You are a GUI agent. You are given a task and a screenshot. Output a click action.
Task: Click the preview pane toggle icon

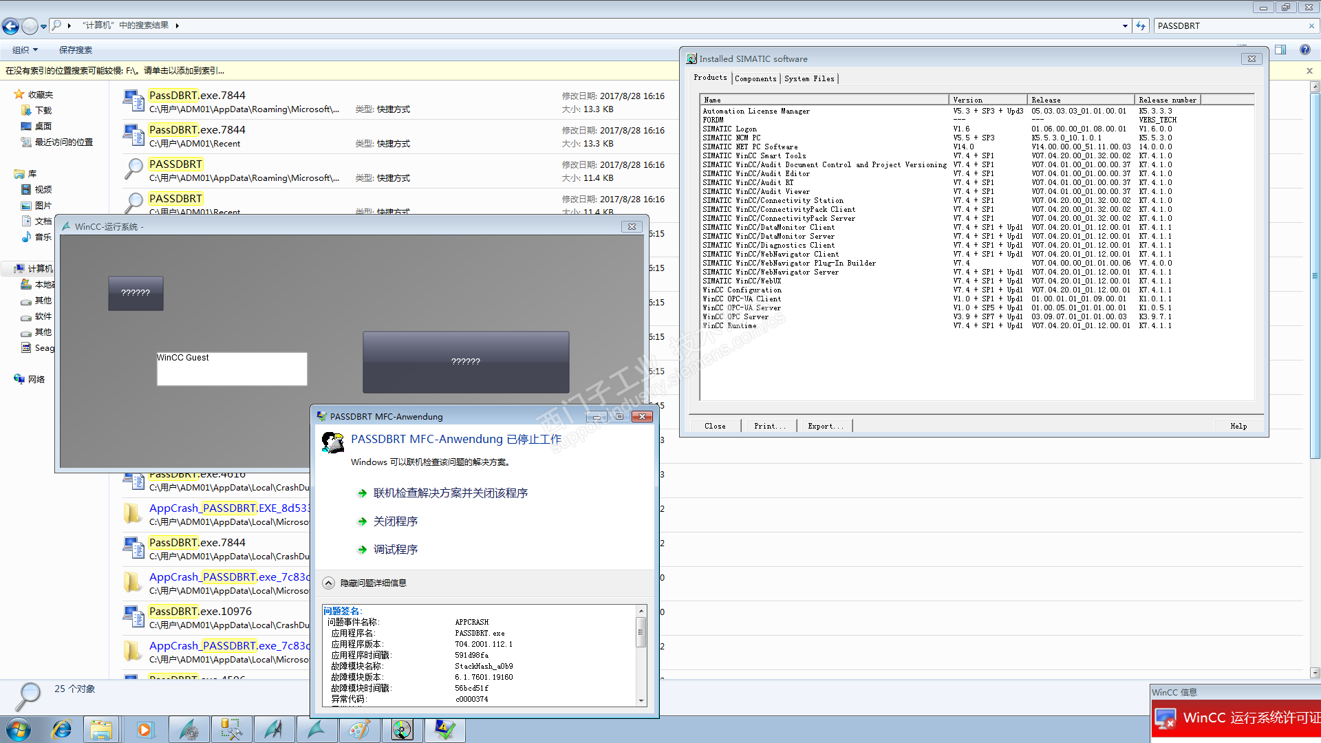(x=1280, y=50)
